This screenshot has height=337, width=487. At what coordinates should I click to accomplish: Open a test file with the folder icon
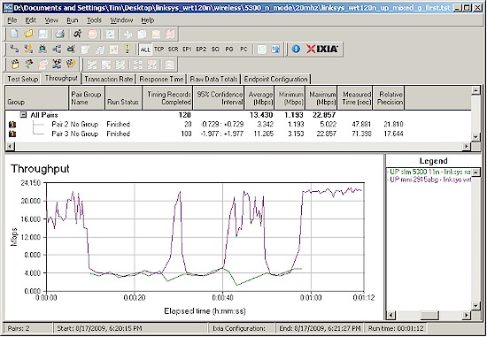point(28,34)
